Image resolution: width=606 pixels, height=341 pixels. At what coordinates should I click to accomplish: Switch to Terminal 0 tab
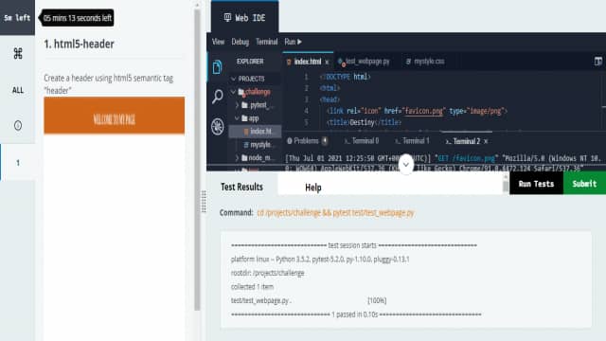point(362,141)
